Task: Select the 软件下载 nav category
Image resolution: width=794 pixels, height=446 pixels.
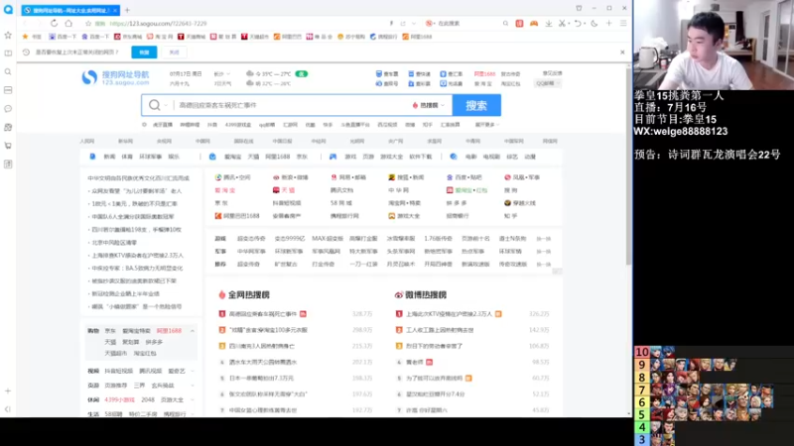Action: [x=420, y=157]
